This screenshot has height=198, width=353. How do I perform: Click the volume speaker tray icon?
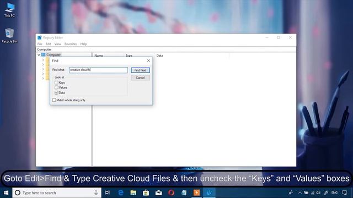318,193
